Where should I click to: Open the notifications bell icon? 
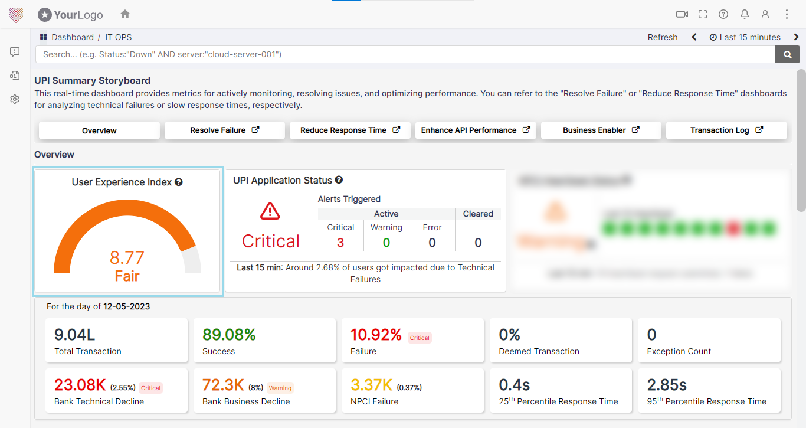click(745, 14)
